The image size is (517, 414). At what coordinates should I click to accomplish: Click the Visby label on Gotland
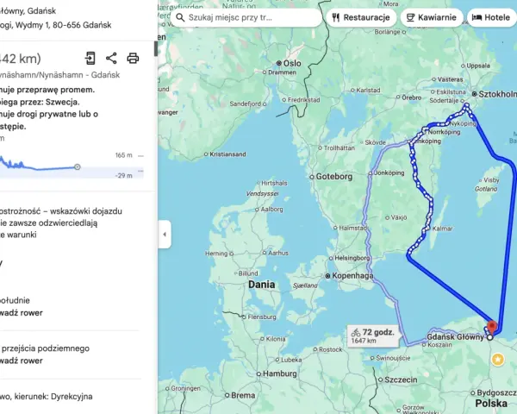(491, 180)
